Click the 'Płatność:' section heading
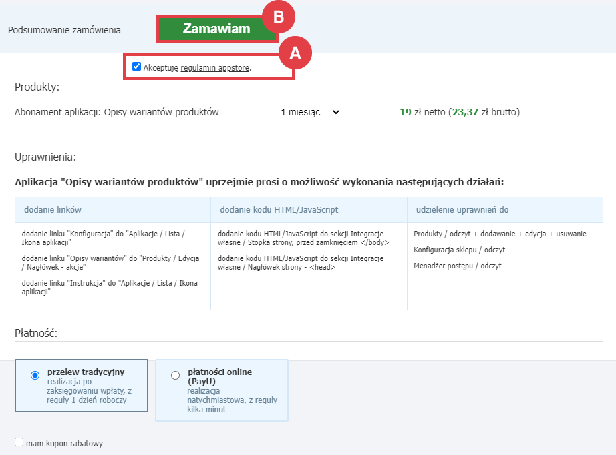Viewport: 616px width, 455px height. (36, 333)
